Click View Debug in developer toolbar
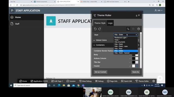Screen dimensions: 174x97 85,81
